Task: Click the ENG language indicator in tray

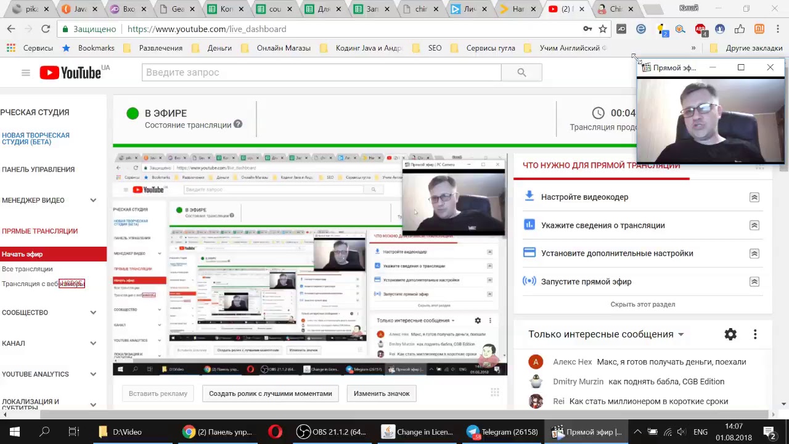Action: click(700, 432)
